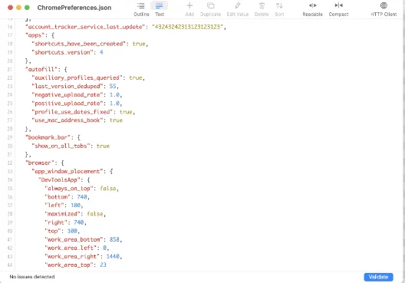Minify JSON with the Compact icon
The image size is (405, 283).
[x=338, y=9]
